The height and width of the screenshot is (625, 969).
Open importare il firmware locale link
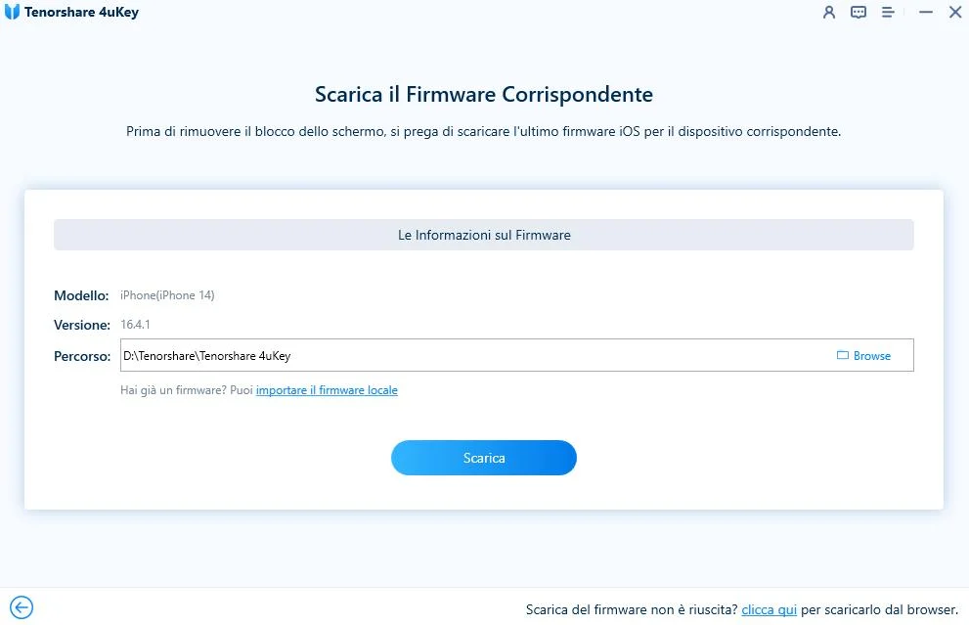(327, 389)
